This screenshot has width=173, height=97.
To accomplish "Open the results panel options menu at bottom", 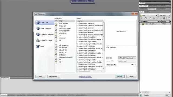I will (x=137, y=95).
